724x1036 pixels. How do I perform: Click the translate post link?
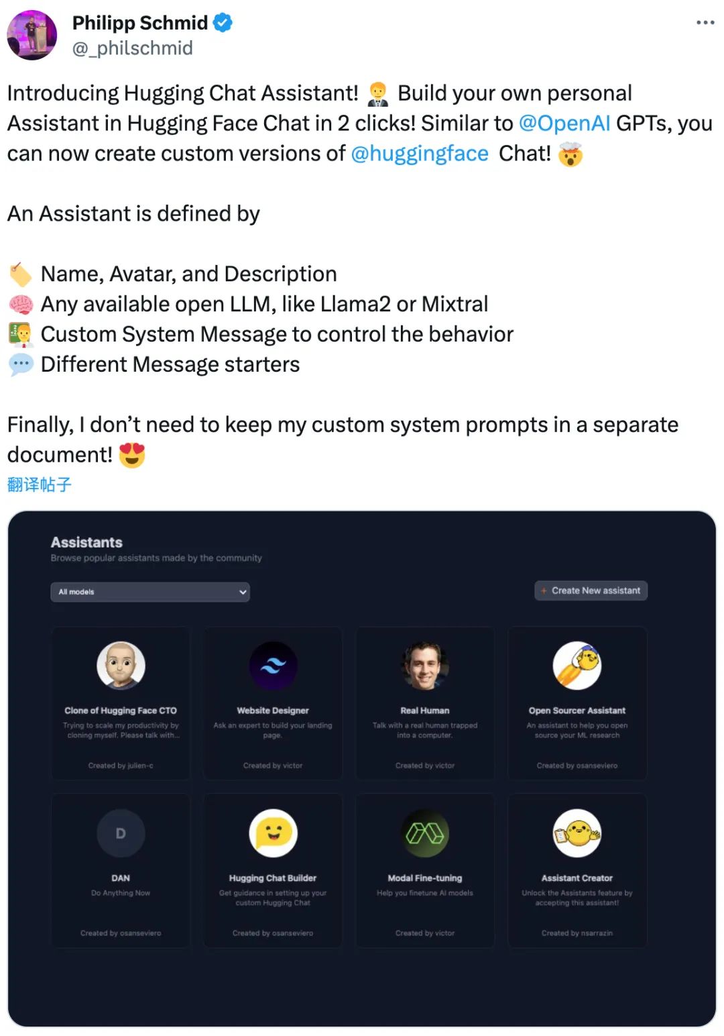point(39,484)
